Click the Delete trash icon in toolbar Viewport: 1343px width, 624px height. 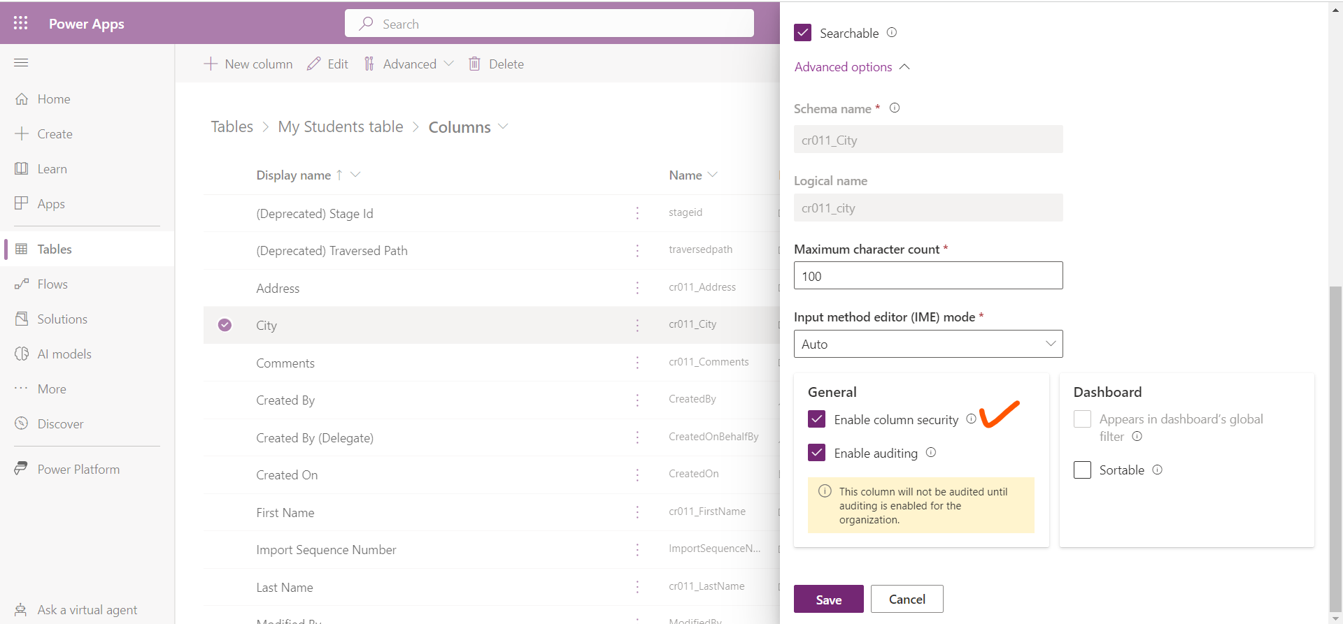[474, 64]
